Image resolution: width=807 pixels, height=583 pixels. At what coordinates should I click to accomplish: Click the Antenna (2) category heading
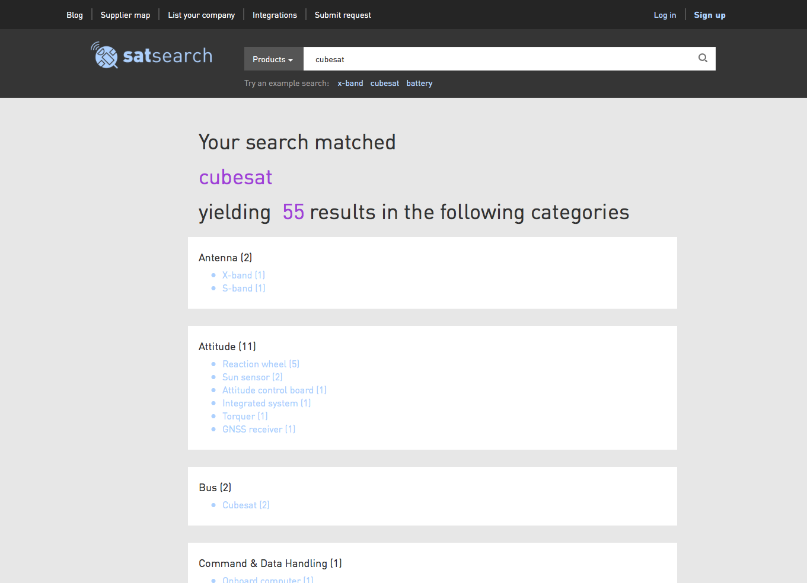click(225, 258)
